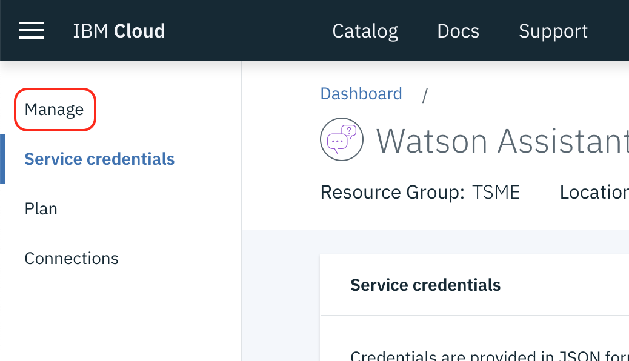Open the Plan sidebar item
This screenshot has width=629, height=361.
(x=41, y=208)
